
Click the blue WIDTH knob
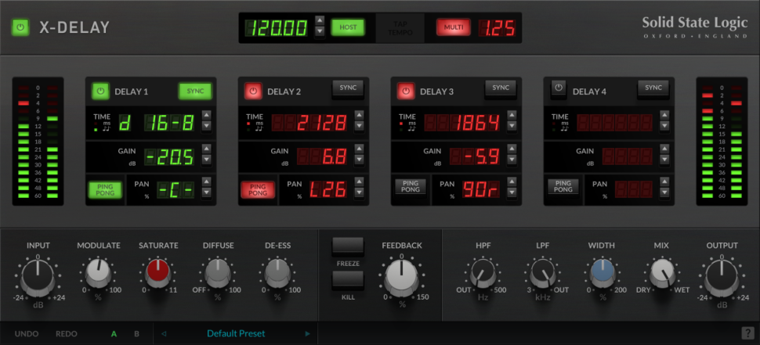(x=603, y=272)
